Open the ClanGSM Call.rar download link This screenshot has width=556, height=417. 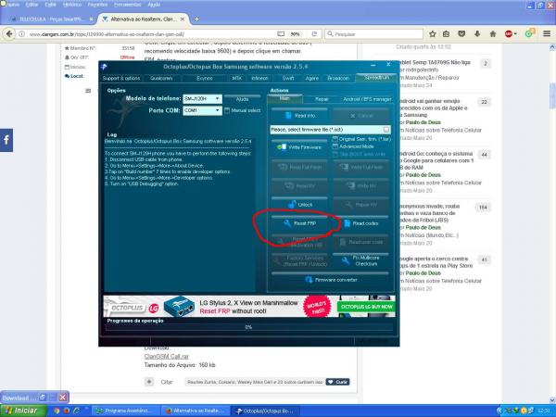[x=166, y=357]
